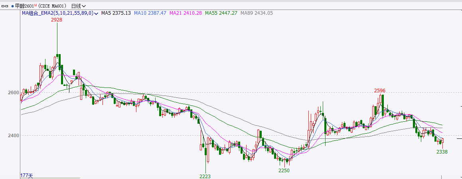
Task: Click the chain link icon beside 甲醇2601
Action: (x=5, y=6)
